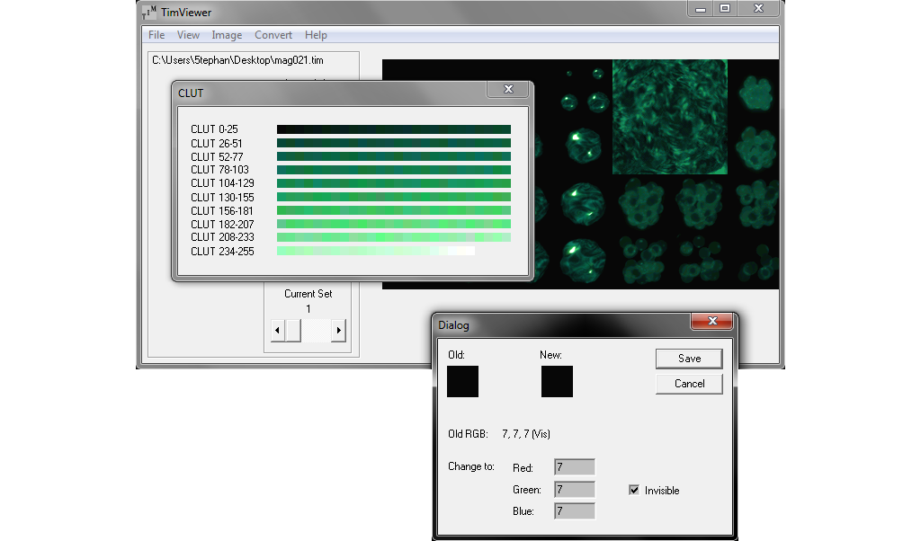Click the file path mag021.tim text
Image resolution: width=921 pixels, height=541 pixels.
237,60
